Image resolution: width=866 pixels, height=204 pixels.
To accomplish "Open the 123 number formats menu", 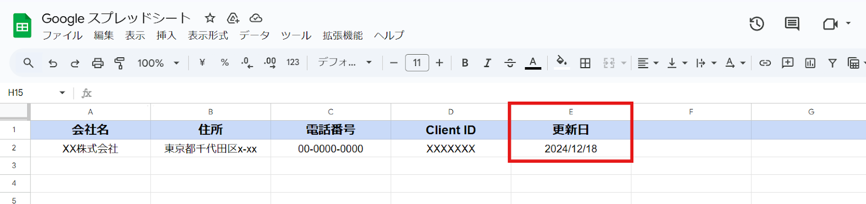I will pos(293,63).
